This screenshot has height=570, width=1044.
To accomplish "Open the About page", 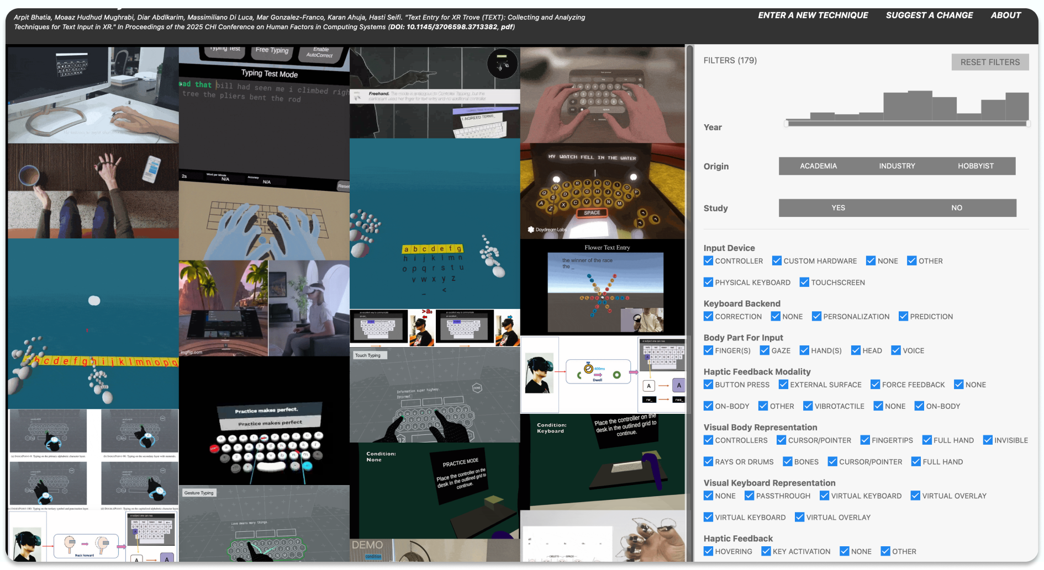I will click(x=1005, y=15).
